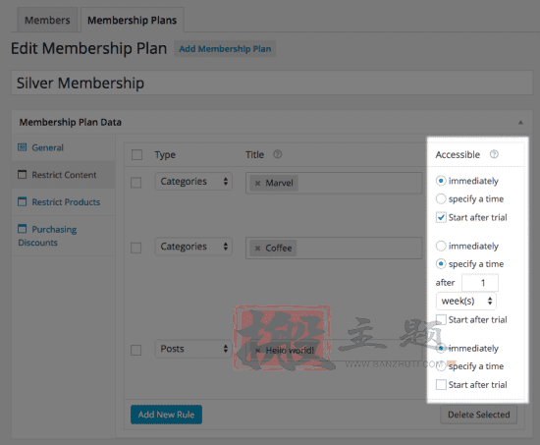Open the help tooltip beside Accessible
The width and height of the screenshot is (540, 445).
[x=494, y=154]
